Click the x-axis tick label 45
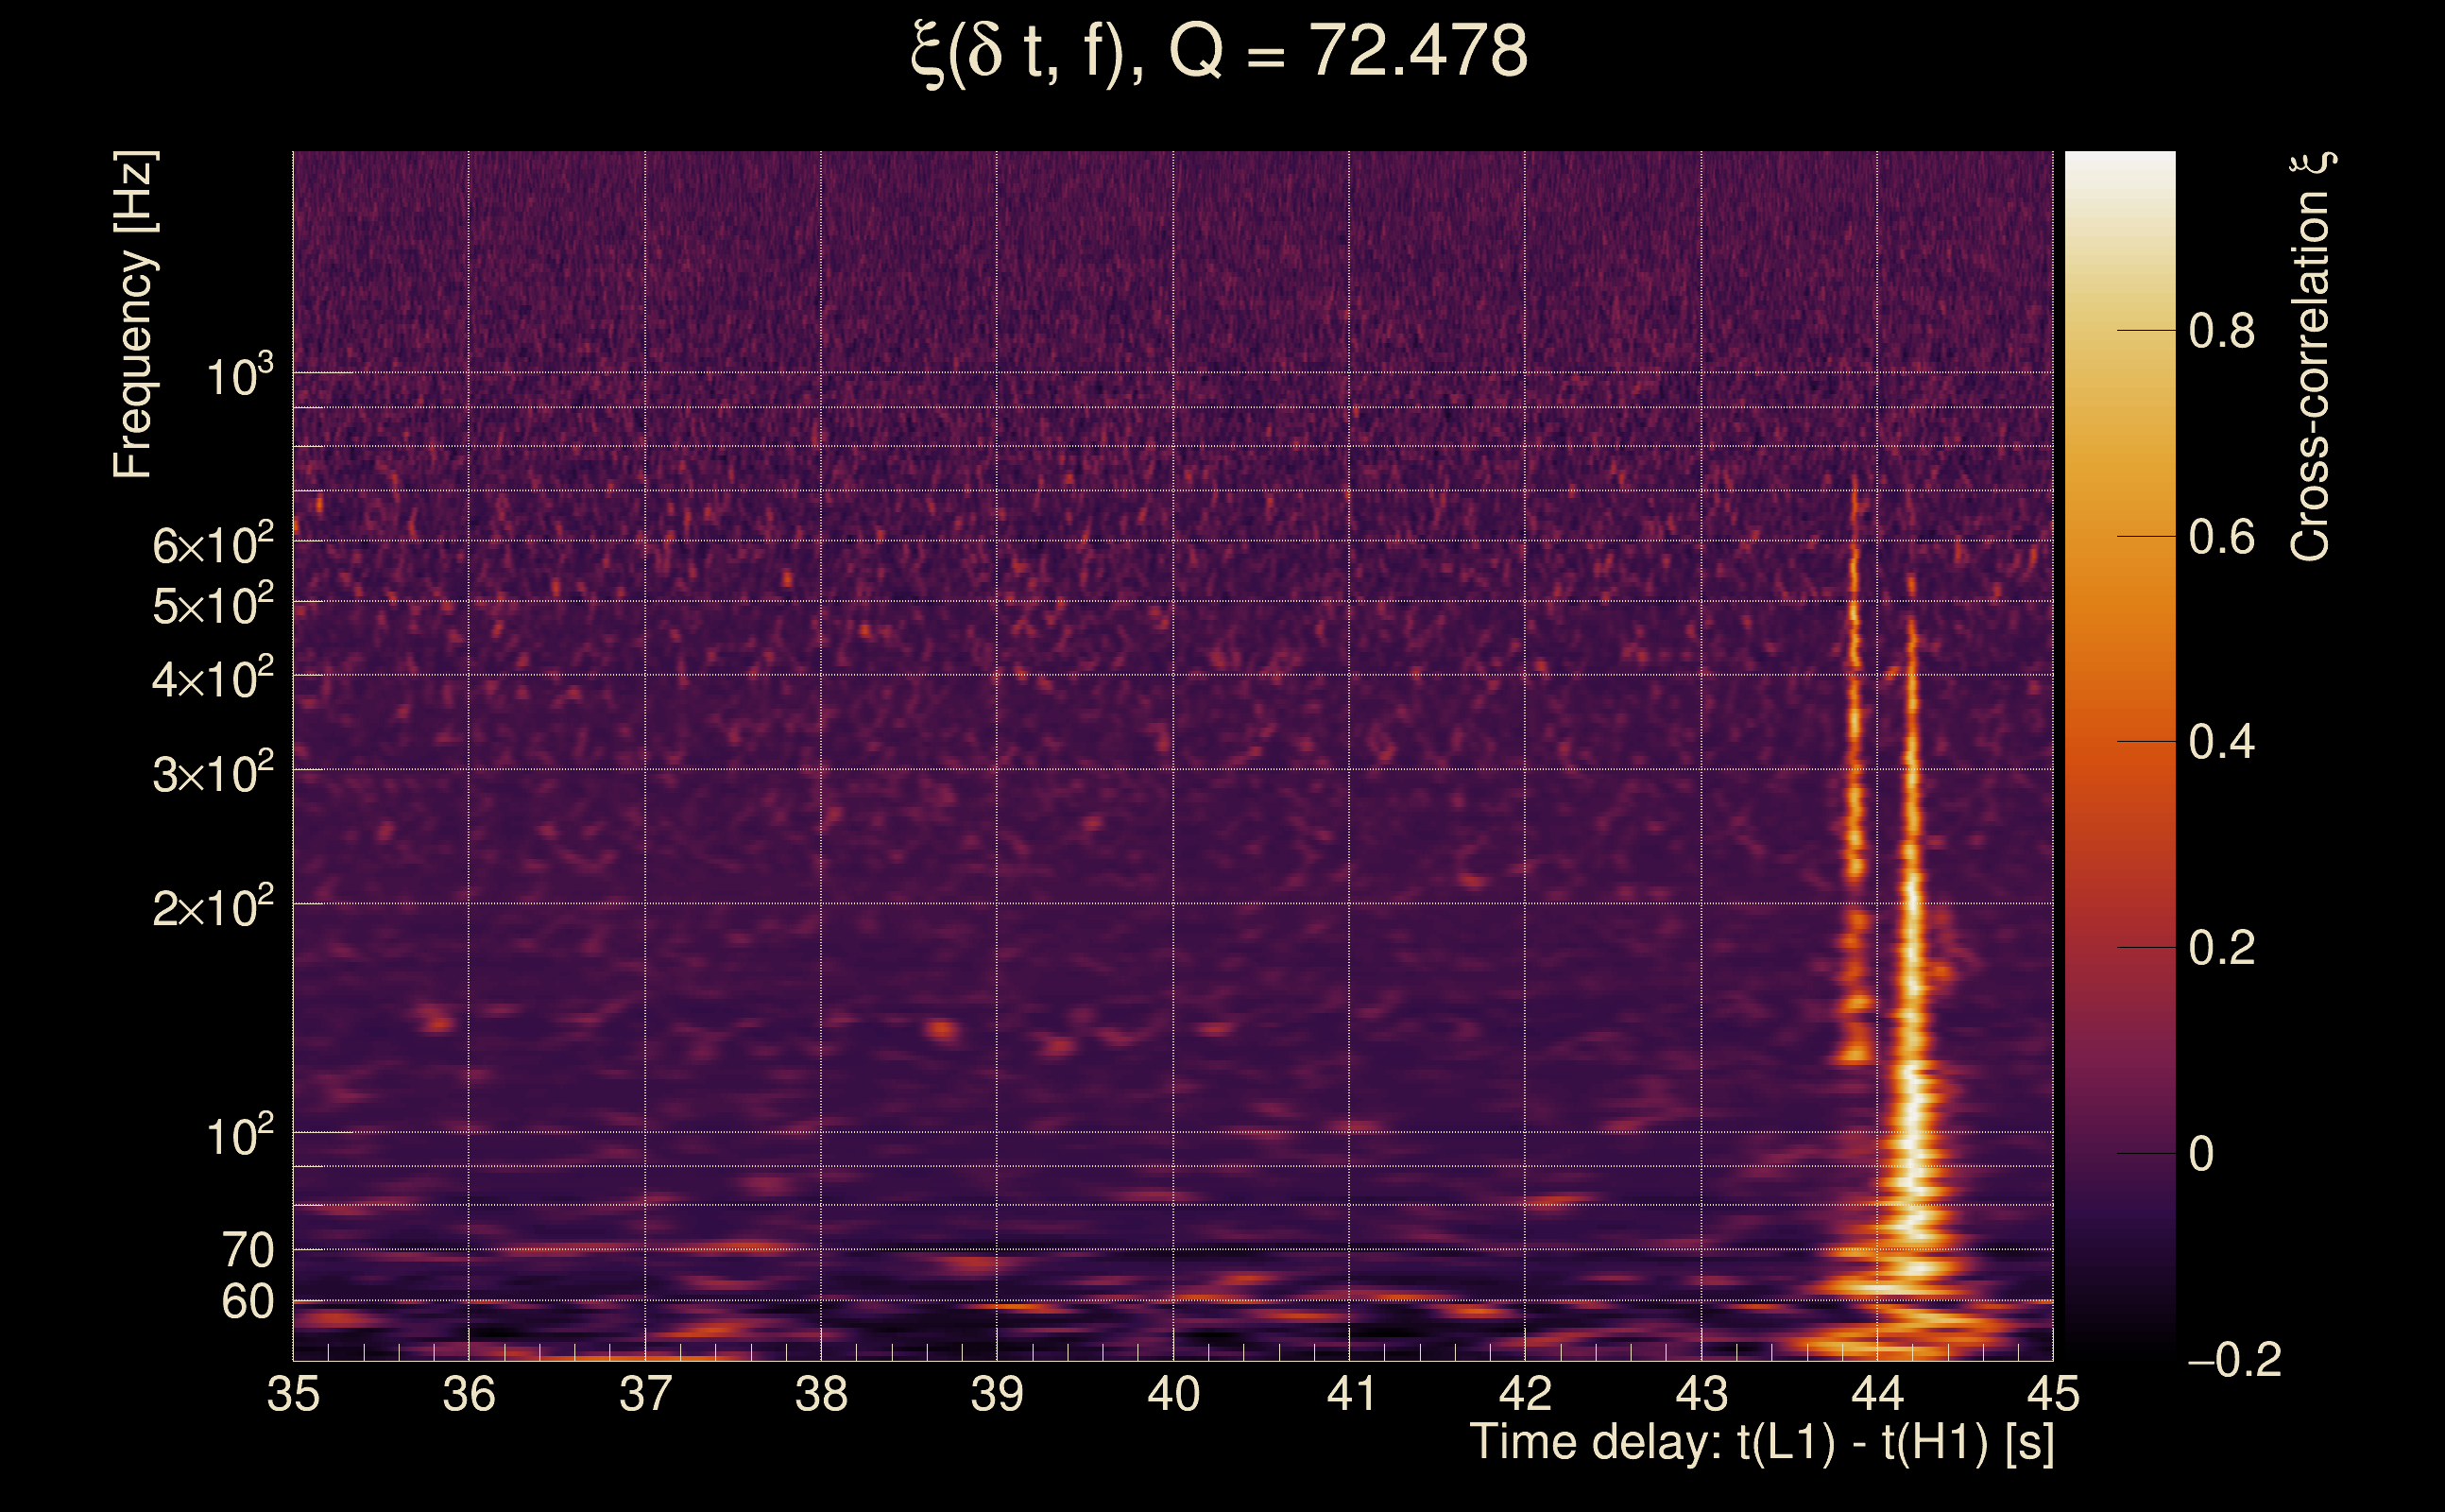The height and width of the screenshot is (1512, 2445). 2052,1394
